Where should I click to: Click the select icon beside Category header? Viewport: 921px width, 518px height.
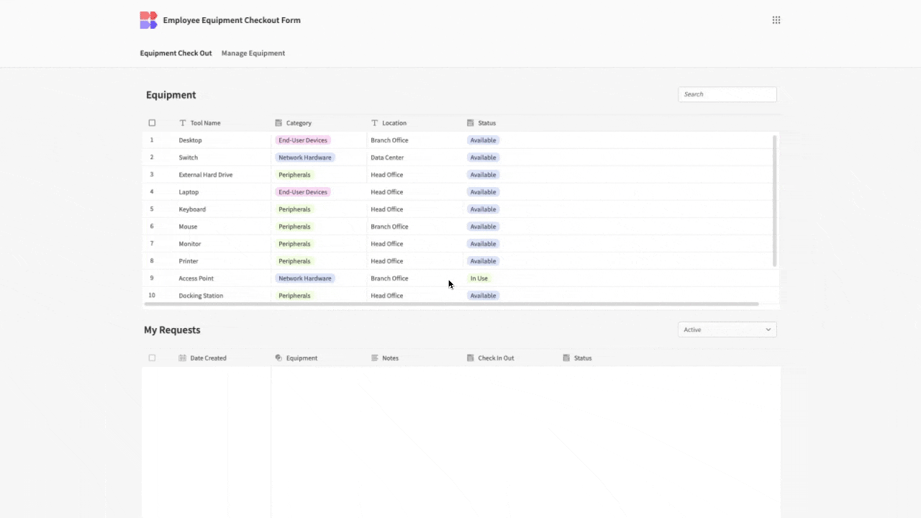click(278, 122)
